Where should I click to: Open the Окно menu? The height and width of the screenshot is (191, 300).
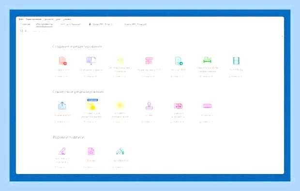(58, 19)
